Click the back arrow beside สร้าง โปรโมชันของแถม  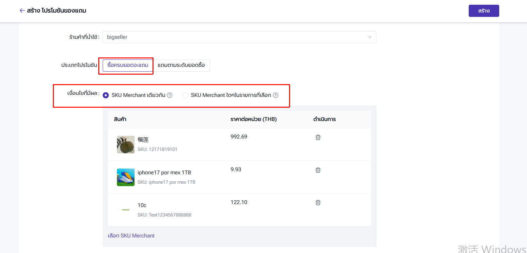22,11
